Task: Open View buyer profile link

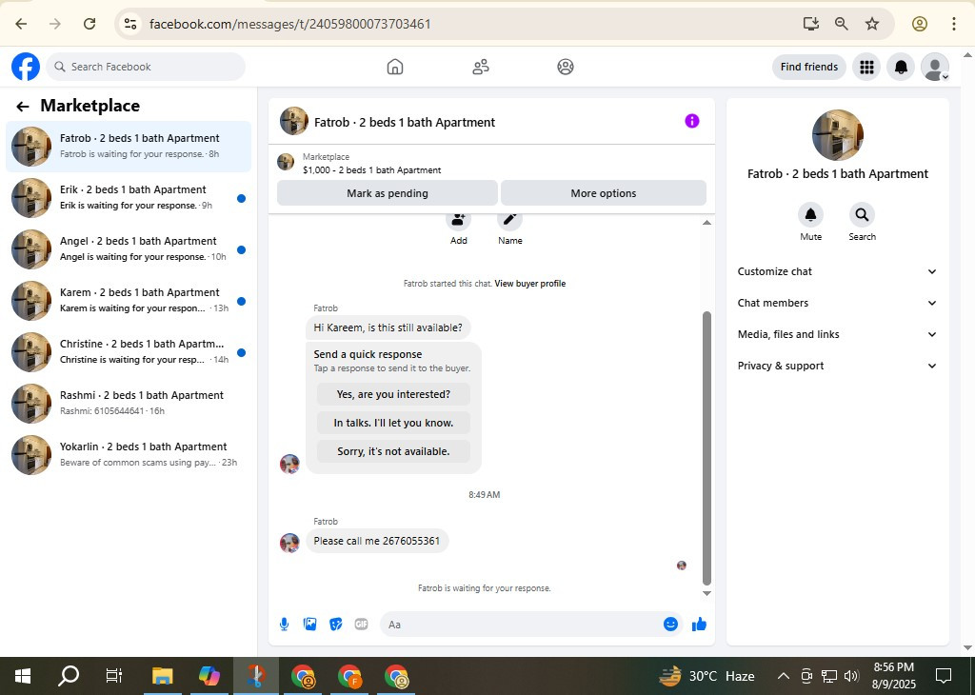Action: tap(529, 284)
